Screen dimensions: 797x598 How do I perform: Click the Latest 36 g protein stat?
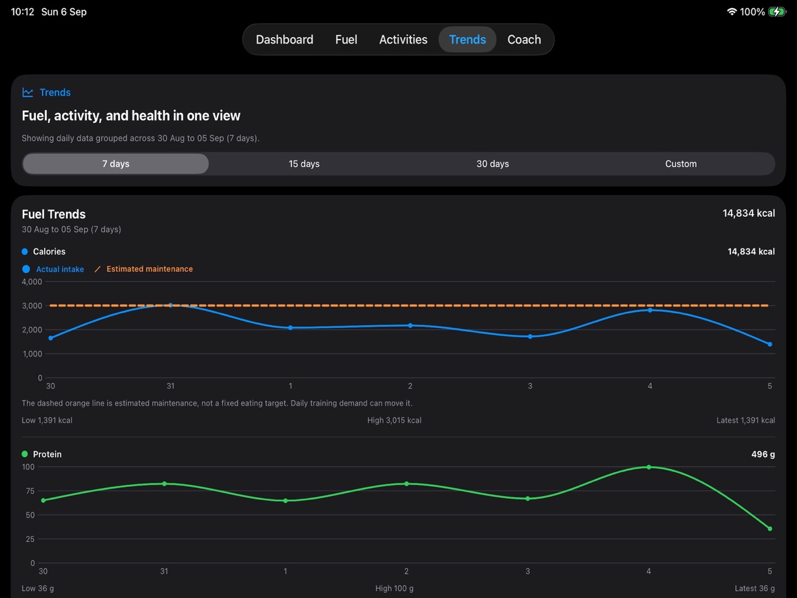coord(755,588)
